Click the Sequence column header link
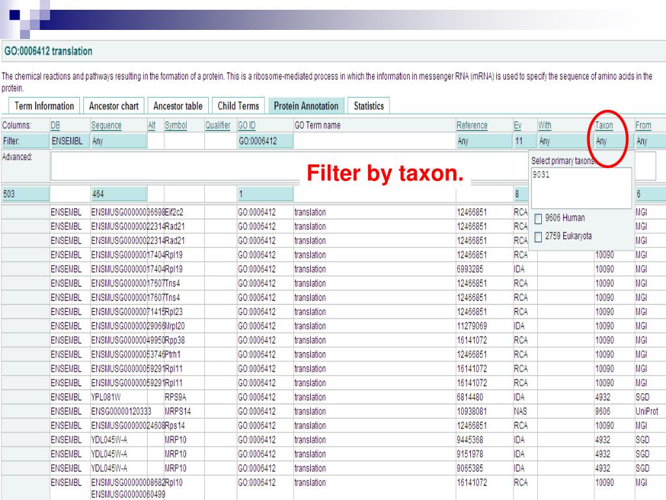 point(106,126)
